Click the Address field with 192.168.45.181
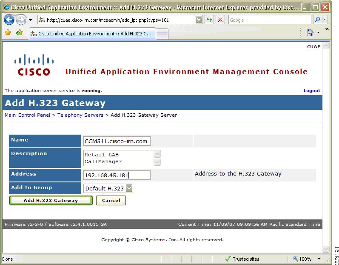339x265 pixels. [117, 175]
